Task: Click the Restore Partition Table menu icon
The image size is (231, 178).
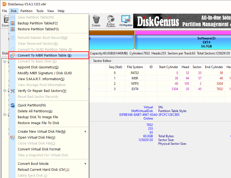Action: (13, 29)
